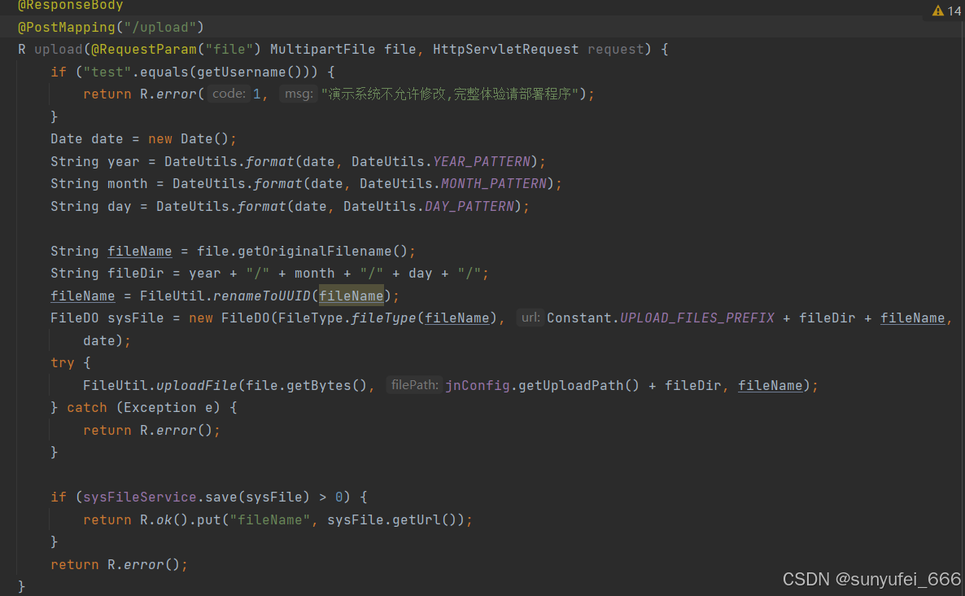Click the MONTH_PATTERN constant
The width and height of the screenshot is (965, 596).
494,183
